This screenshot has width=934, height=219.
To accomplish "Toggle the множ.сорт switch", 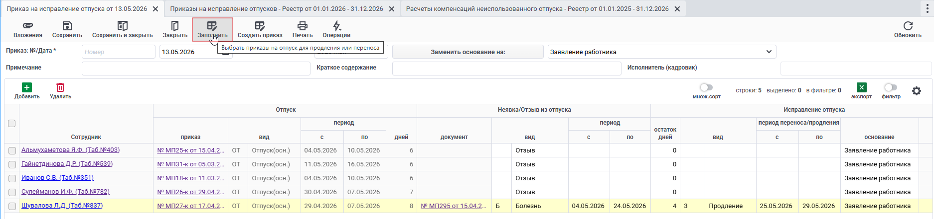I will 706,87.
